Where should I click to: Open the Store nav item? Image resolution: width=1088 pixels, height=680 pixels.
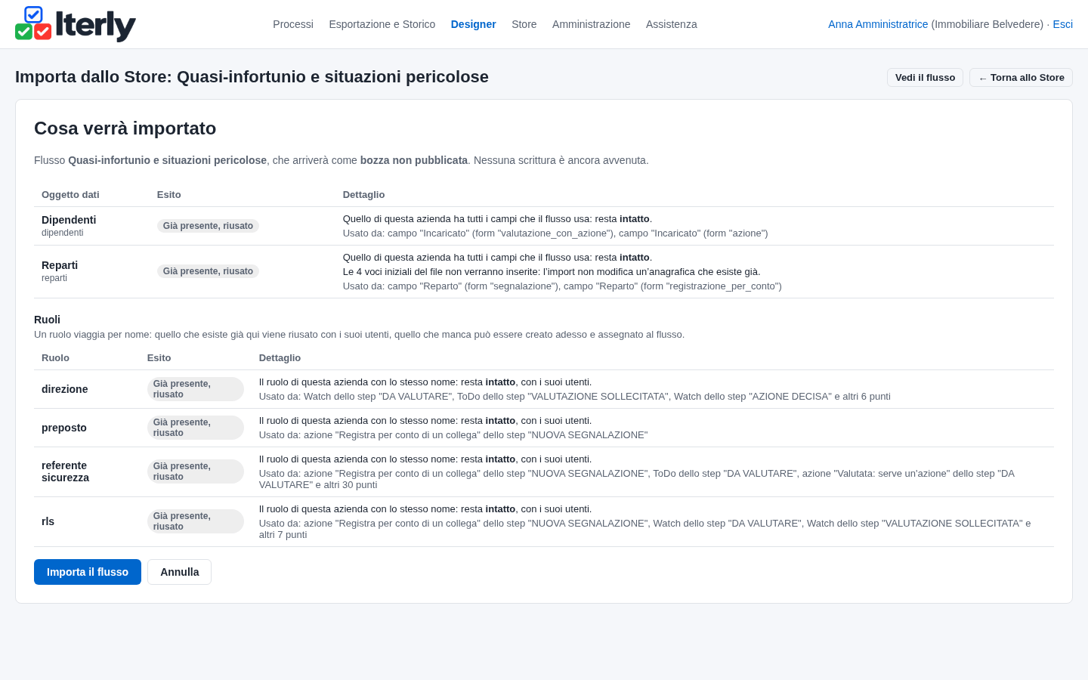[x=524, y=24]
